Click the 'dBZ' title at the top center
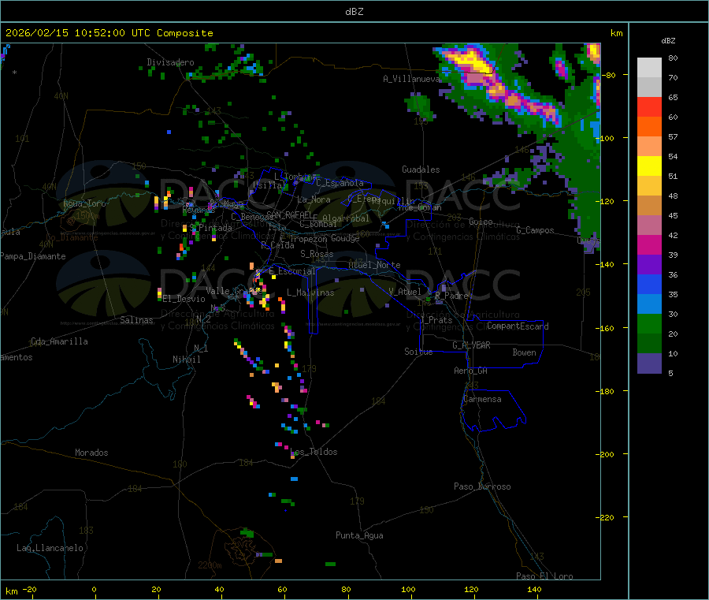Viewport: 709px width, 600px height. click(x=354, y=12)
